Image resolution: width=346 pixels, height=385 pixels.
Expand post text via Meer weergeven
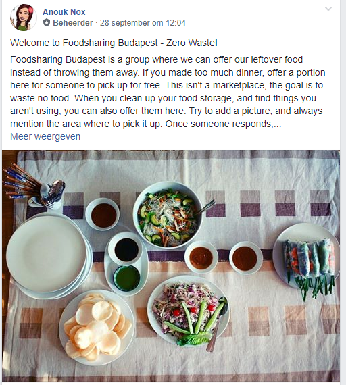45,136
